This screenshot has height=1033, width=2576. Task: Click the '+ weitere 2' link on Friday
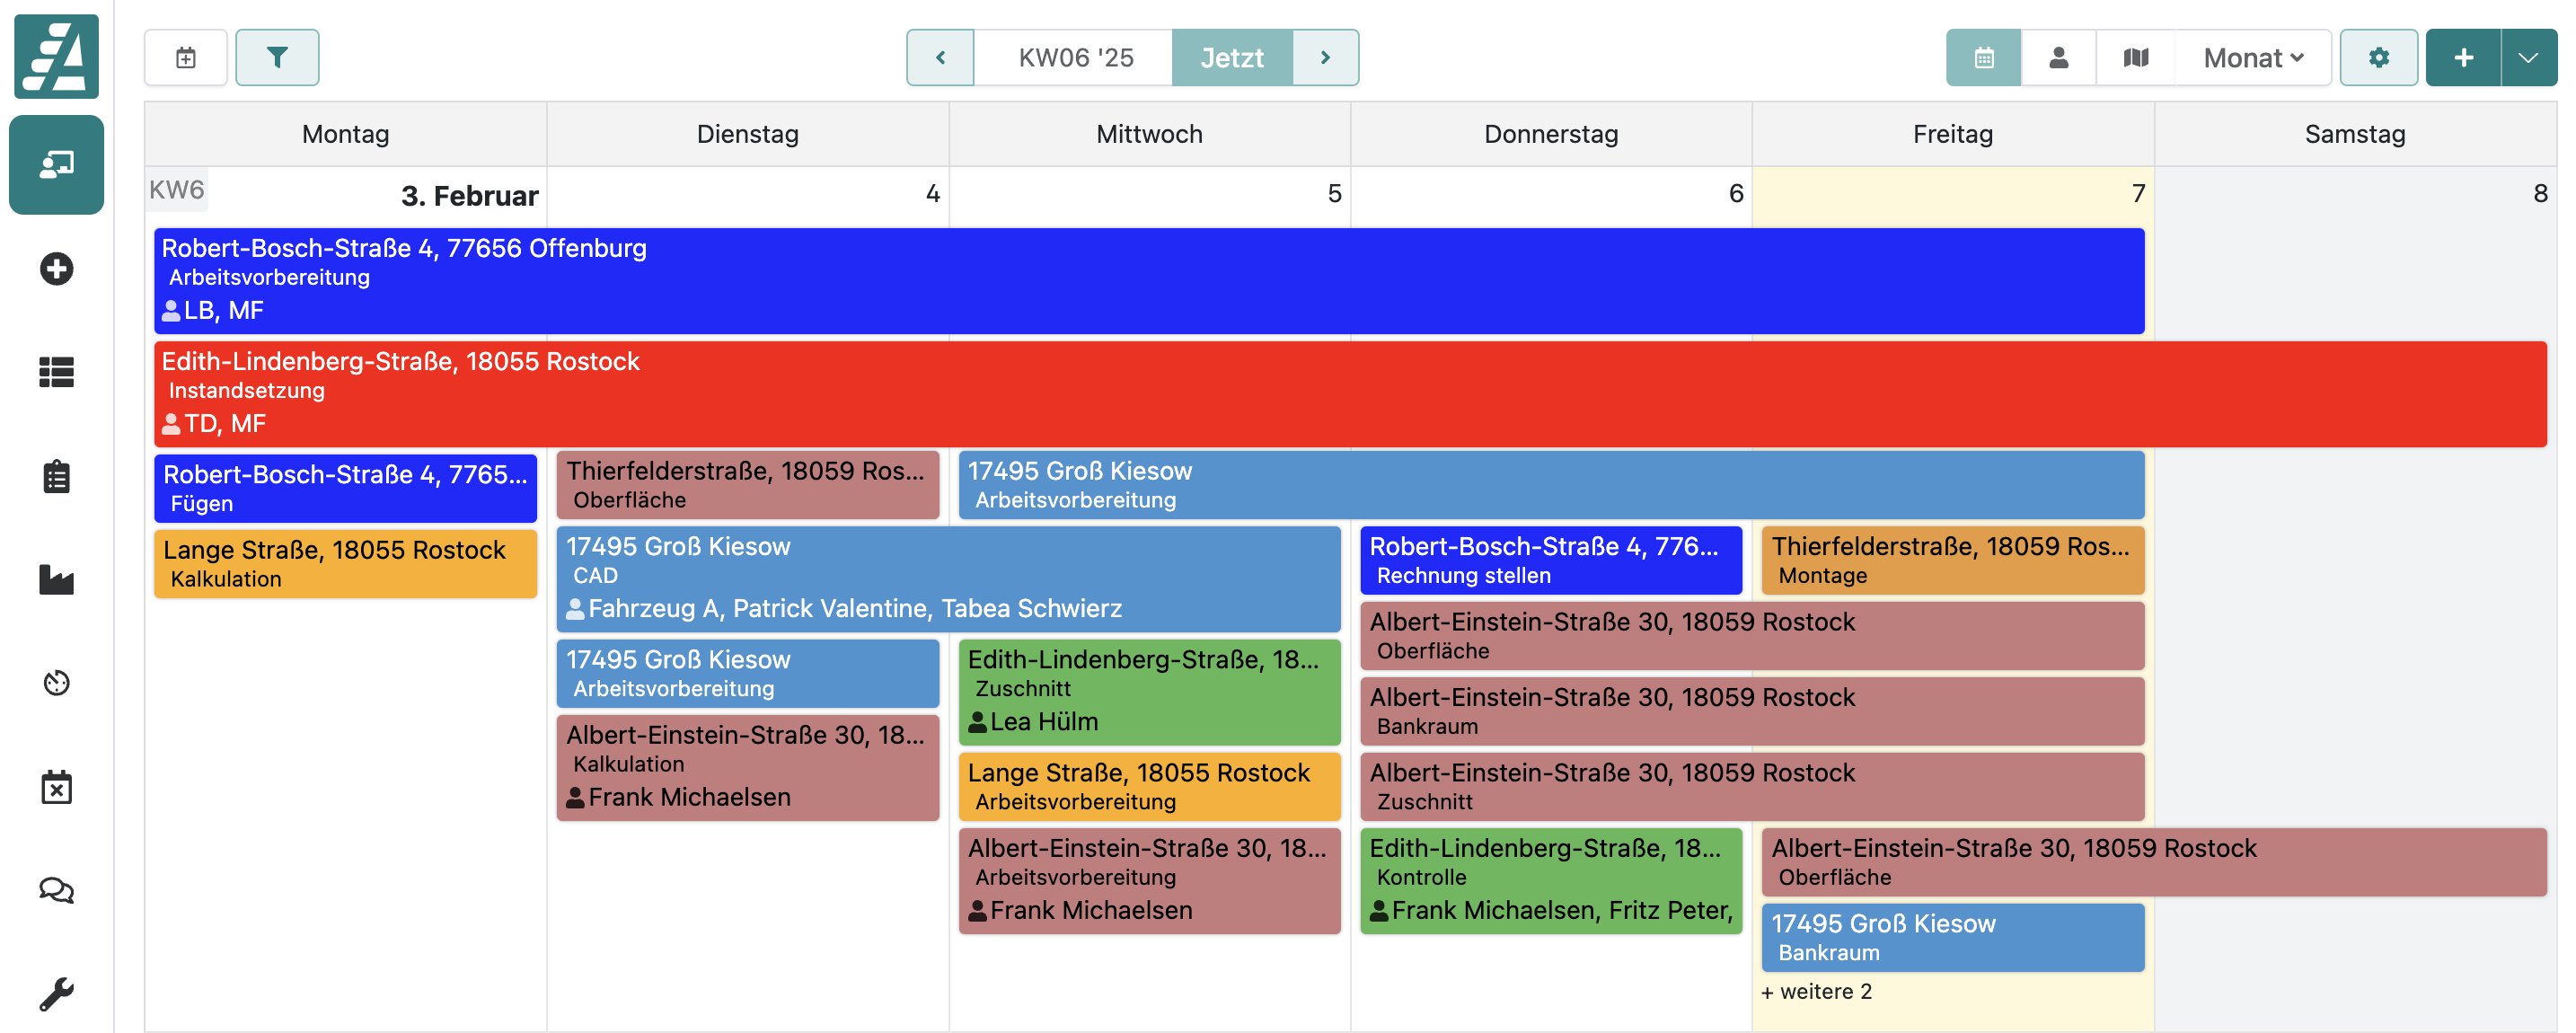(1816, 991)
